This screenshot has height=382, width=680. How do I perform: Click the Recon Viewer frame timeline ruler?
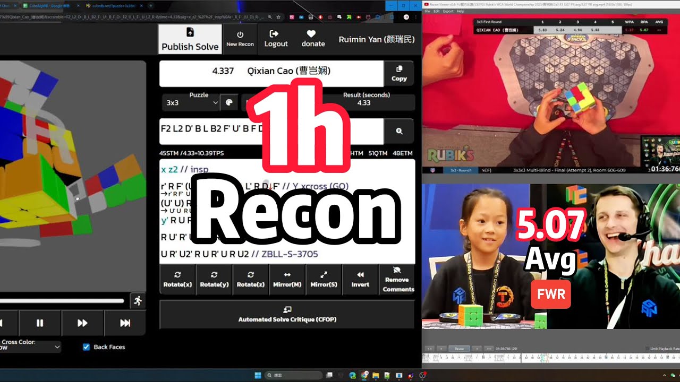coord(551,358)
